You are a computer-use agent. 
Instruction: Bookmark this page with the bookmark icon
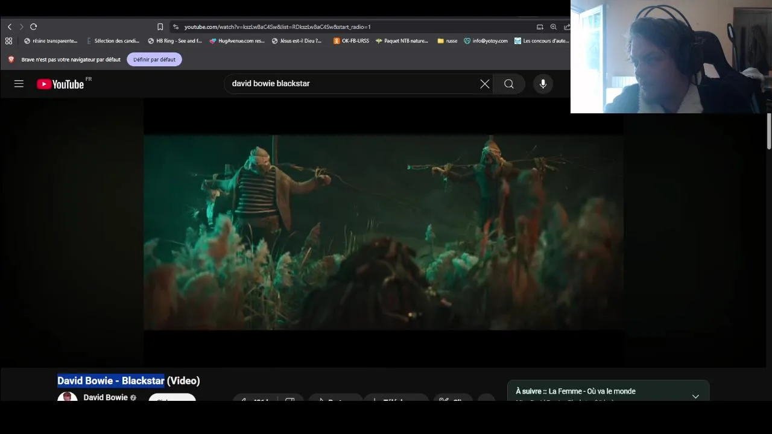pyautogui.click(x=160, y=27)
